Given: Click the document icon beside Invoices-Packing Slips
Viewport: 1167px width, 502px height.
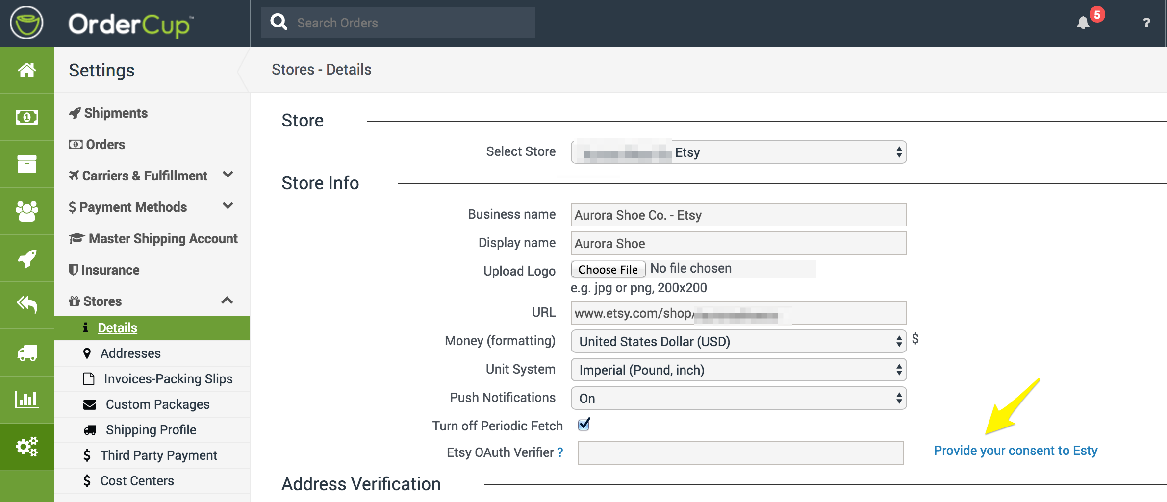Looking at the screenshot, I should pyautogui.click(x=89, y=378).
